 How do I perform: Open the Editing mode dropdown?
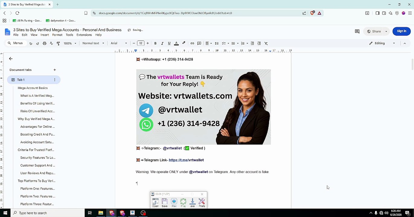click(x=382, y=43)
